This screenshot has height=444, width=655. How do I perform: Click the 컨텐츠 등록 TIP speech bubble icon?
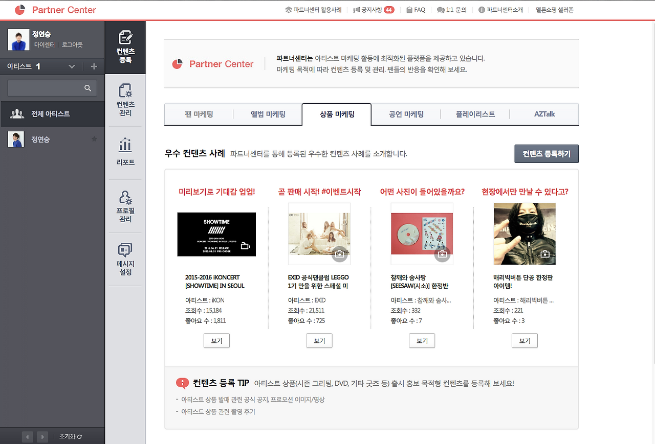(182, 383)
